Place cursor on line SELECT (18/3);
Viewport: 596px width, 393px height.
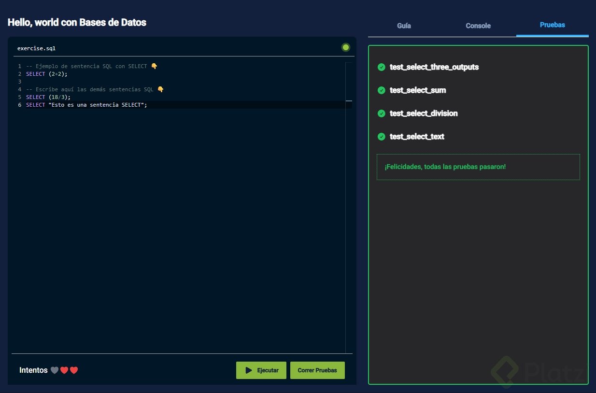tap(48, 97)
